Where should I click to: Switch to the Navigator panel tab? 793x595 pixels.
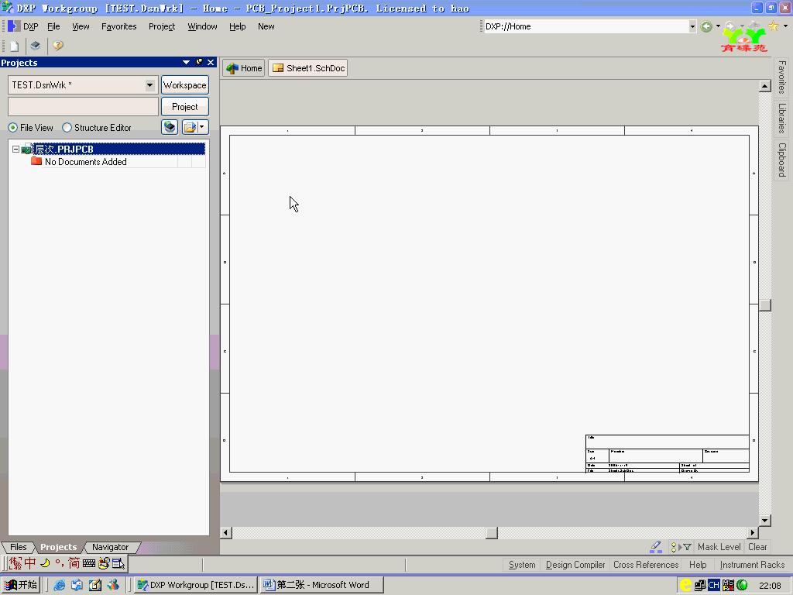click(110, 547)
